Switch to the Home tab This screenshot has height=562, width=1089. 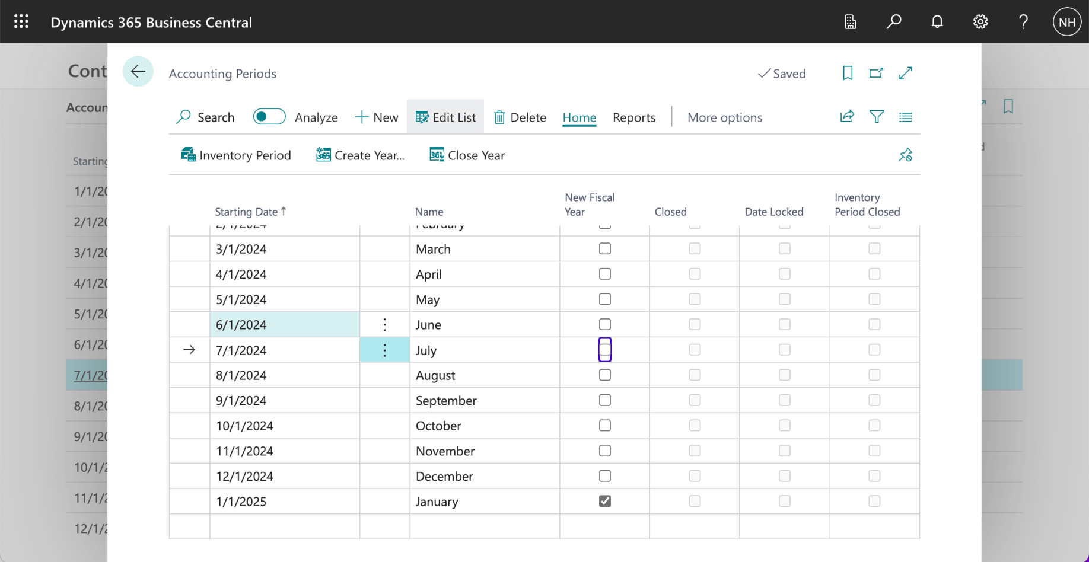579,117
